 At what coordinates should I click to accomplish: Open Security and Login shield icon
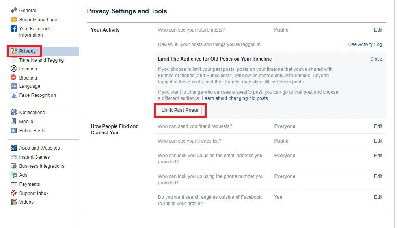tap(14, 19)
